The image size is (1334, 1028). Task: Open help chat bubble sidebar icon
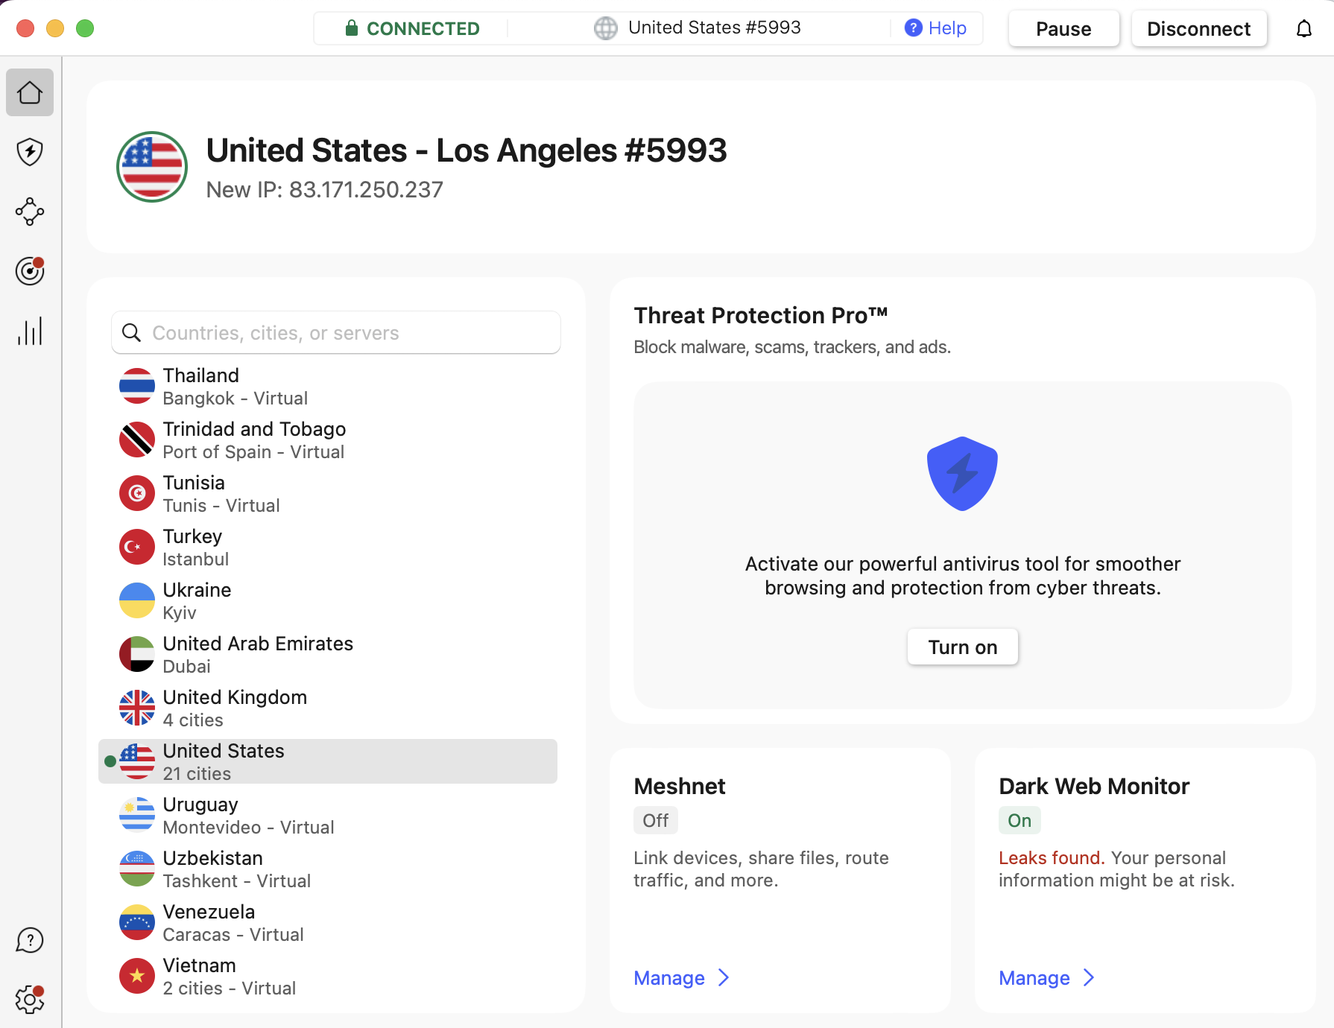click(x=30, y=940)
